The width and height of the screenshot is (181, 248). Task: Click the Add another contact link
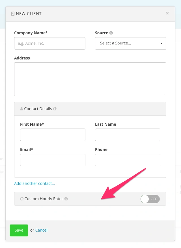click(x=35, y=183)
